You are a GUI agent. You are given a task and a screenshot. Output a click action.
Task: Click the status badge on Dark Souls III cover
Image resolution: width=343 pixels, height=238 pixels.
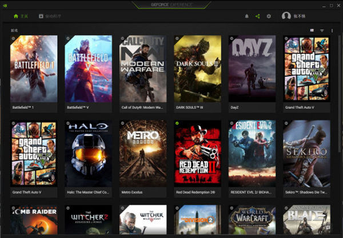177,38
